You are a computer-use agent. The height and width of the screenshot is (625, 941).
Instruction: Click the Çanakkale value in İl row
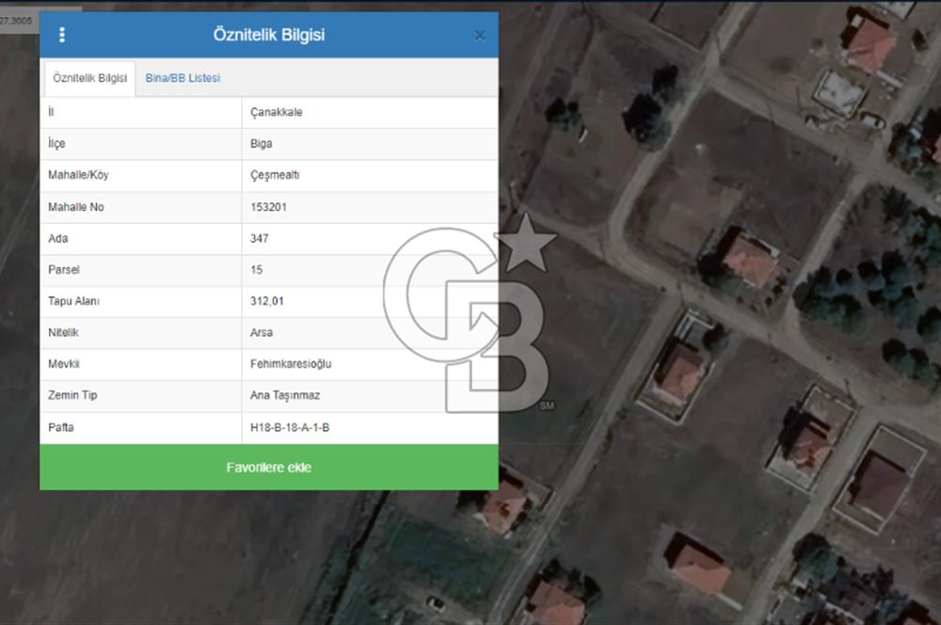click(277, 112)
